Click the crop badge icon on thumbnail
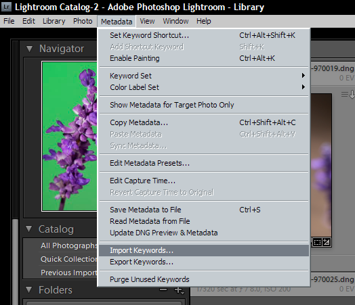The height and width of the screenshot is (305, 355). (x=317, y=242)
